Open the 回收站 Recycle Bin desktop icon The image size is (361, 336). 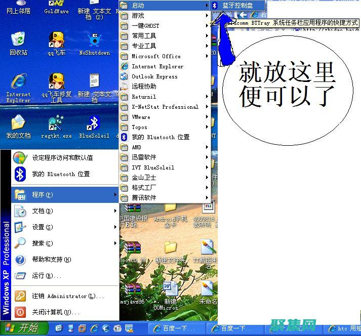click(x=18, y=41)
